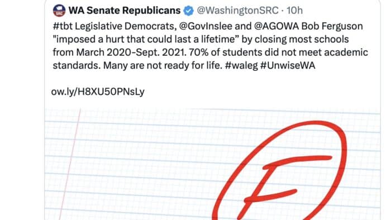
Task: Click the "Many are not ready for life" sentence
Action: pos(162,65)
